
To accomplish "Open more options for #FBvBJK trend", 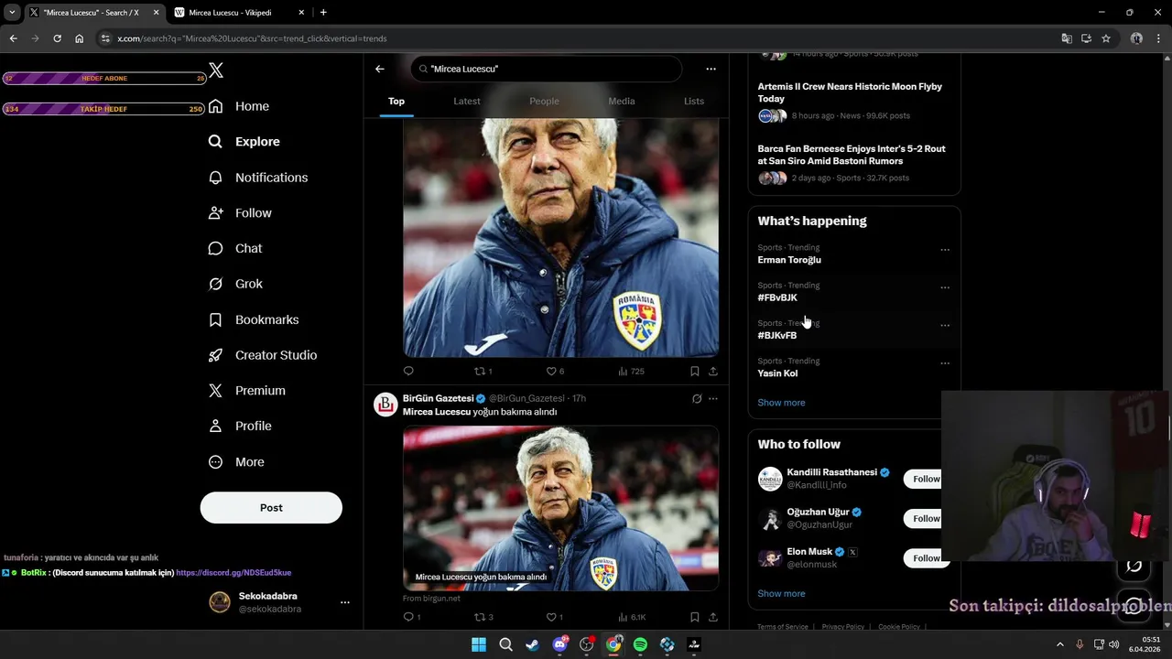I will tap(945, 287).
